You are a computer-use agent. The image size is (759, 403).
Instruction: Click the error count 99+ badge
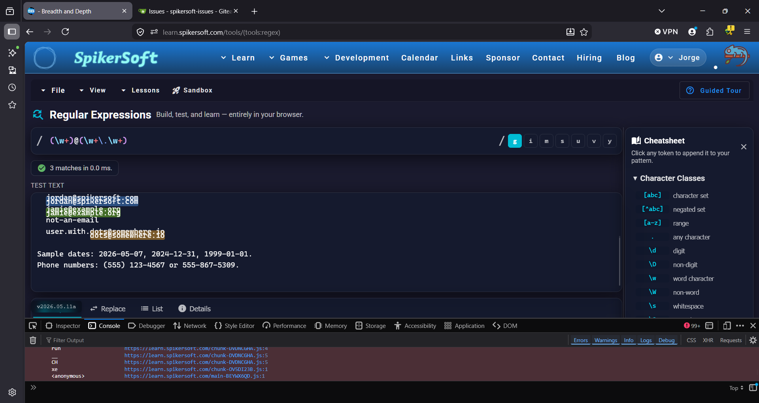692,326
